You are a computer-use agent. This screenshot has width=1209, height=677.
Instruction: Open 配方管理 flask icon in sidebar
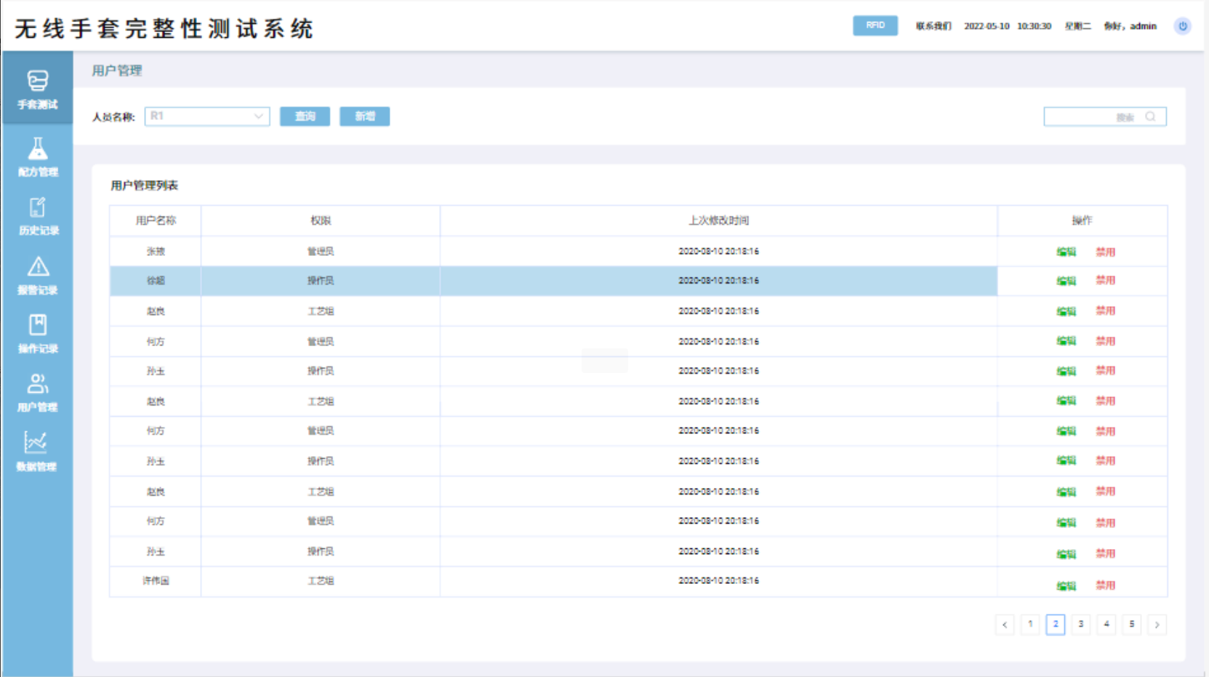pos(38,149)
